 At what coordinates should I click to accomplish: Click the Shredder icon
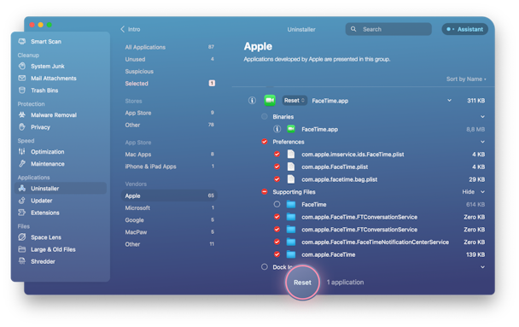(x=22, y=260)
